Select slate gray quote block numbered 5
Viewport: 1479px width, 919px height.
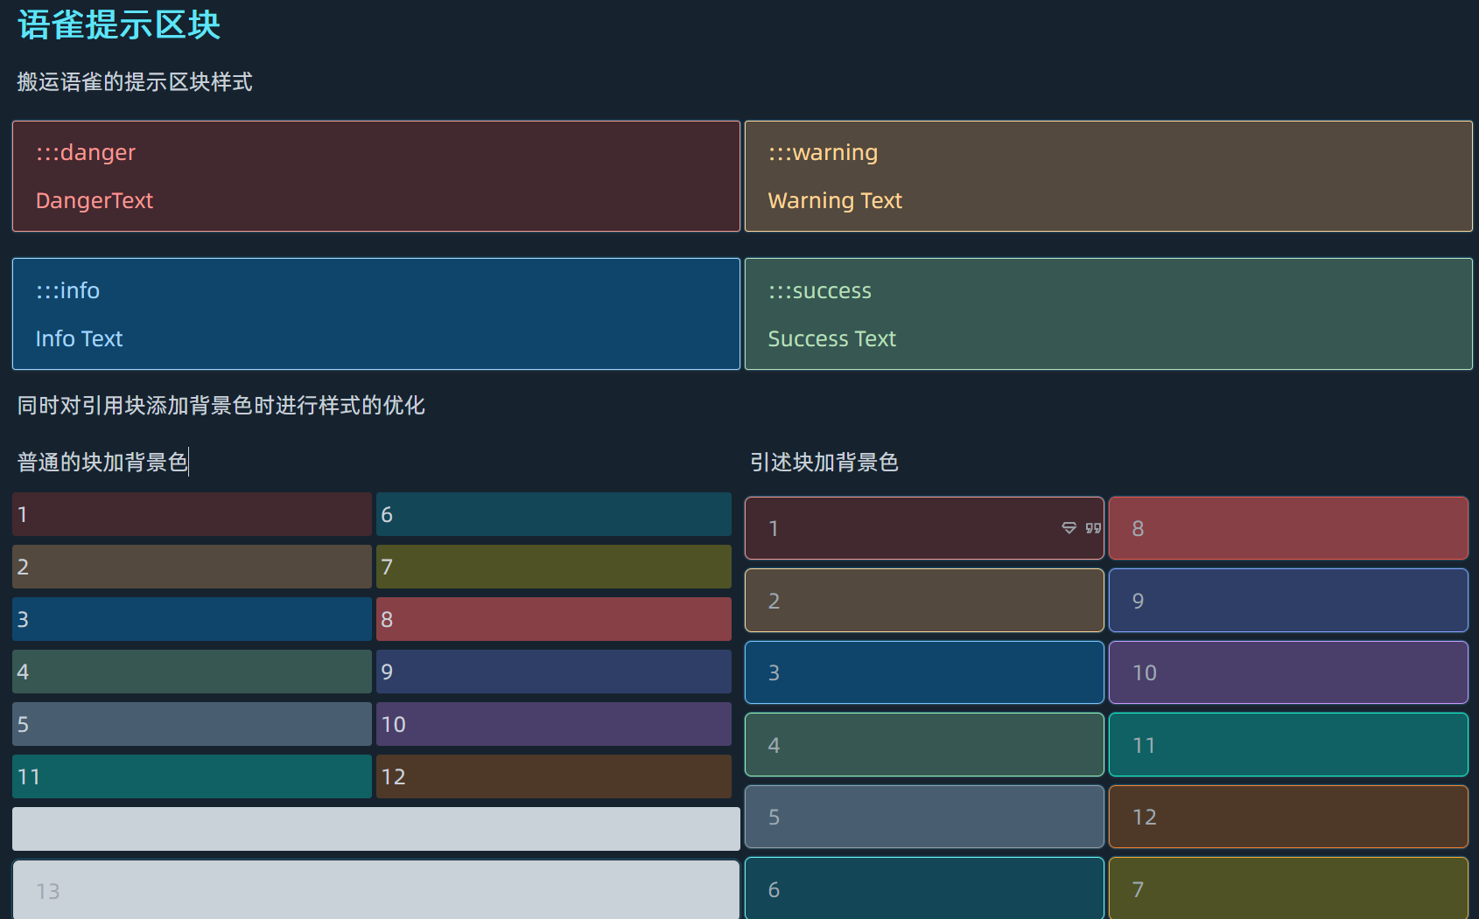(x=924, y=817)
